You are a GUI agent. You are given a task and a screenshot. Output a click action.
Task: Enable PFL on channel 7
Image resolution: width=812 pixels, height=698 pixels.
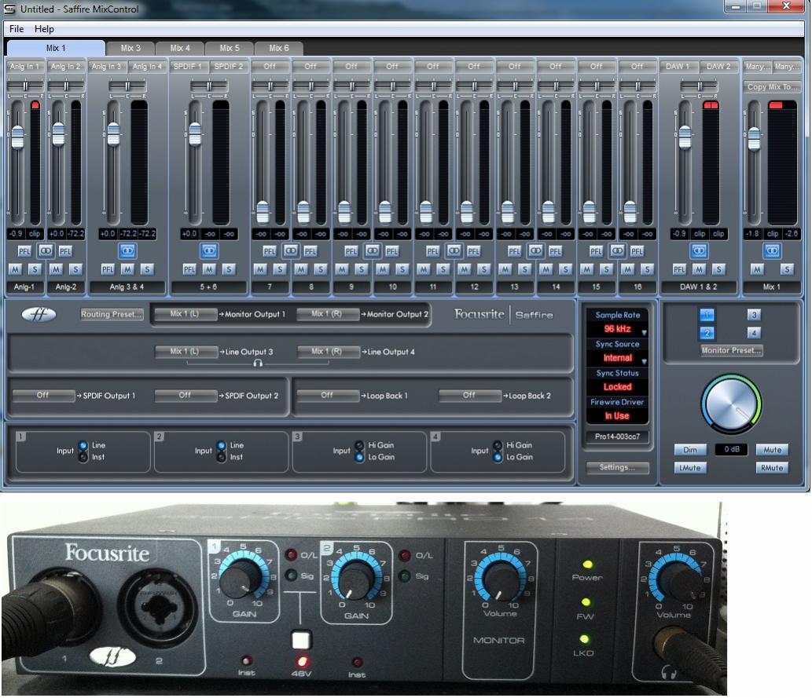tap(270, 251)
